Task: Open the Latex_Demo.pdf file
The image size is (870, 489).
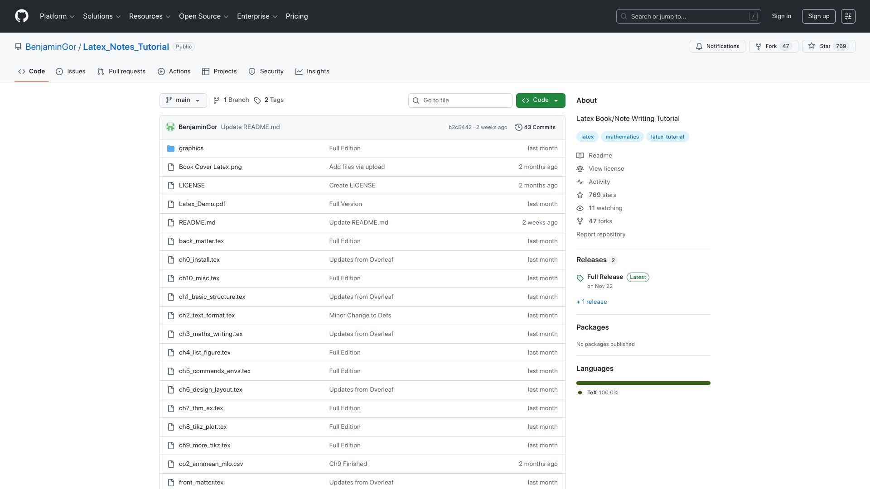Action: (x=202, y=204)
